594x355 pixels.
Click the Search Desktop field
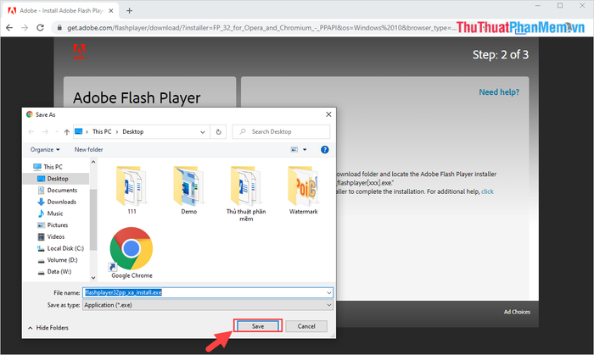(281, 131)
